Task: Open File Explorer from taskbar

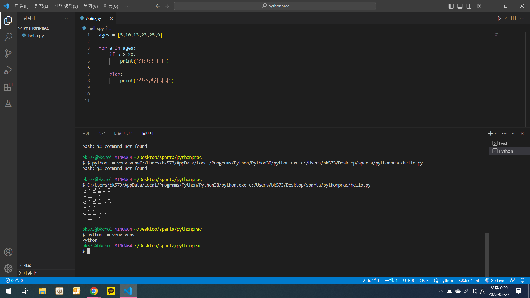Action: point(42,291)
